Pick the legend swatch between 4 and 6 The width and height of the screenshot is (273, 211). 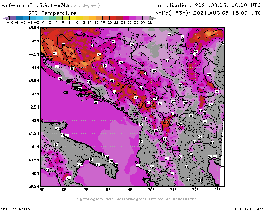(59, 18)
